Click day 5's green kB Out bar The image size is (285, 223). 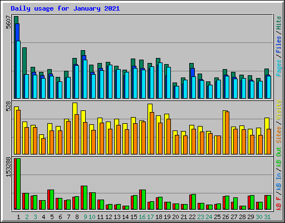[x=52, y=200]
